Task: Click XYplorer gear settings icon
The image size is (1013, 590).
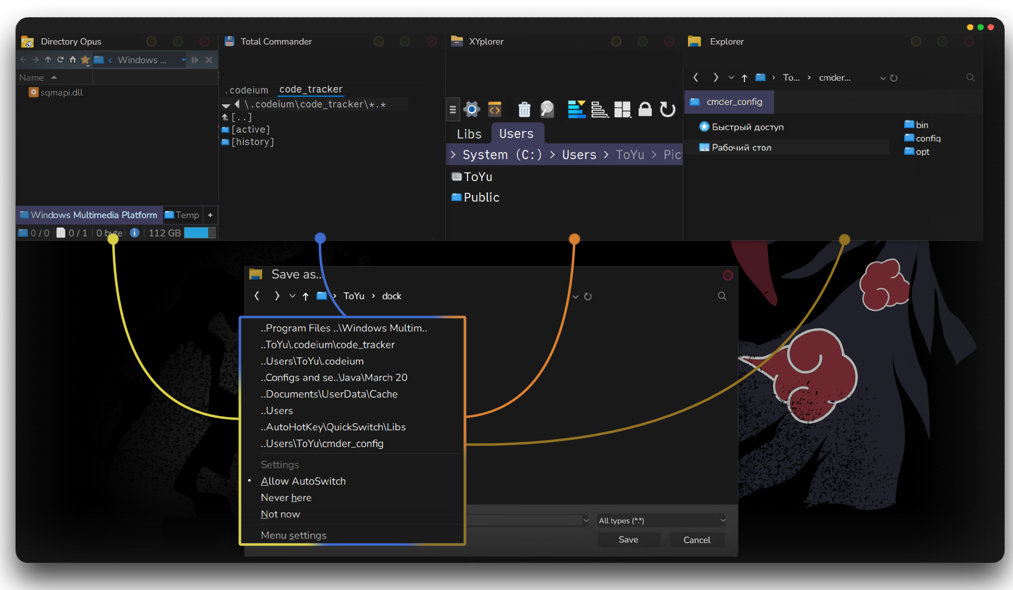Action: [471, 109]
